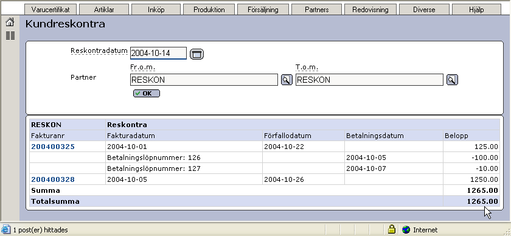Open the calendar picker for Reskontradatum
Image resolution: width=511 pixels, height=236 pixels.
(x=196, y=54)
